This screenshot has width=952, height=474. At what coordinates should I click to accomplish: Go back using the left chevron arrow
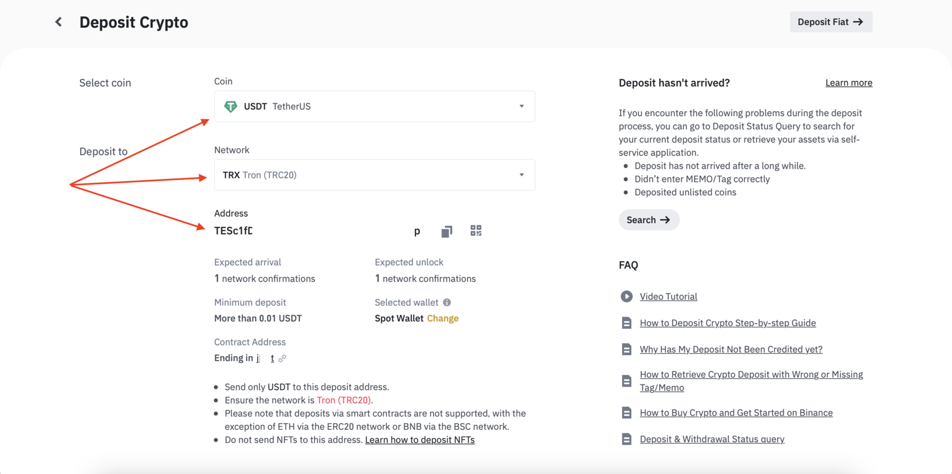pos(58,22)
